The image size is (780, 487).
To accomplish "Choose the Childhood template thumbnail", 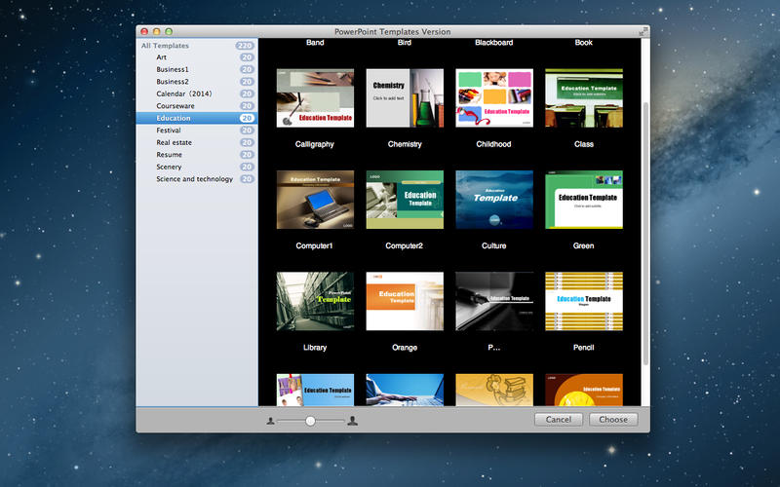I will click(x=494, y=98).
